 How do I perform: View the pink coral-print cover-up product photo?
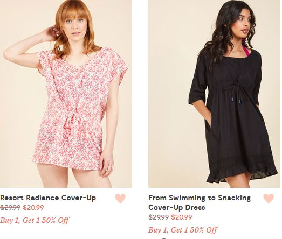click(x=66, y=94)
